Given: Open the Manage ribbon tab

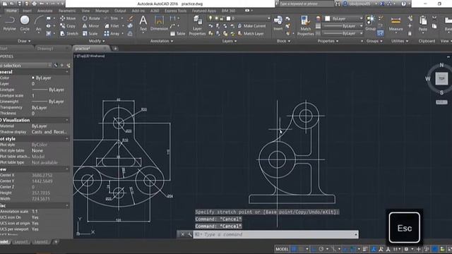Looking at the screenshot, I should [x=102, y=11].
